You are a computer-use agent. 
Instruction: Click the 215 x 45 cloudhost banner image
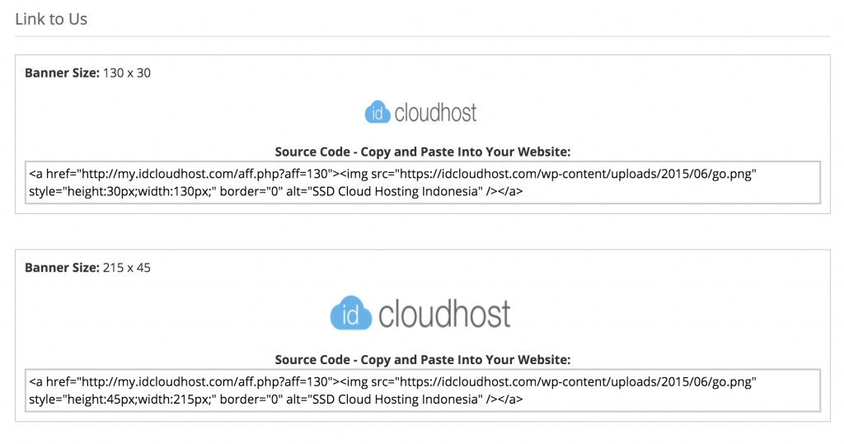tap(420, 313)
